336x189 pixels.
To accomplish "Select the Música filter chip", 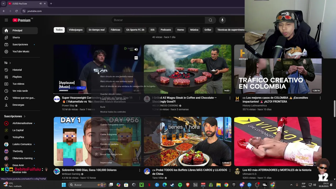I will pos(194,30).
